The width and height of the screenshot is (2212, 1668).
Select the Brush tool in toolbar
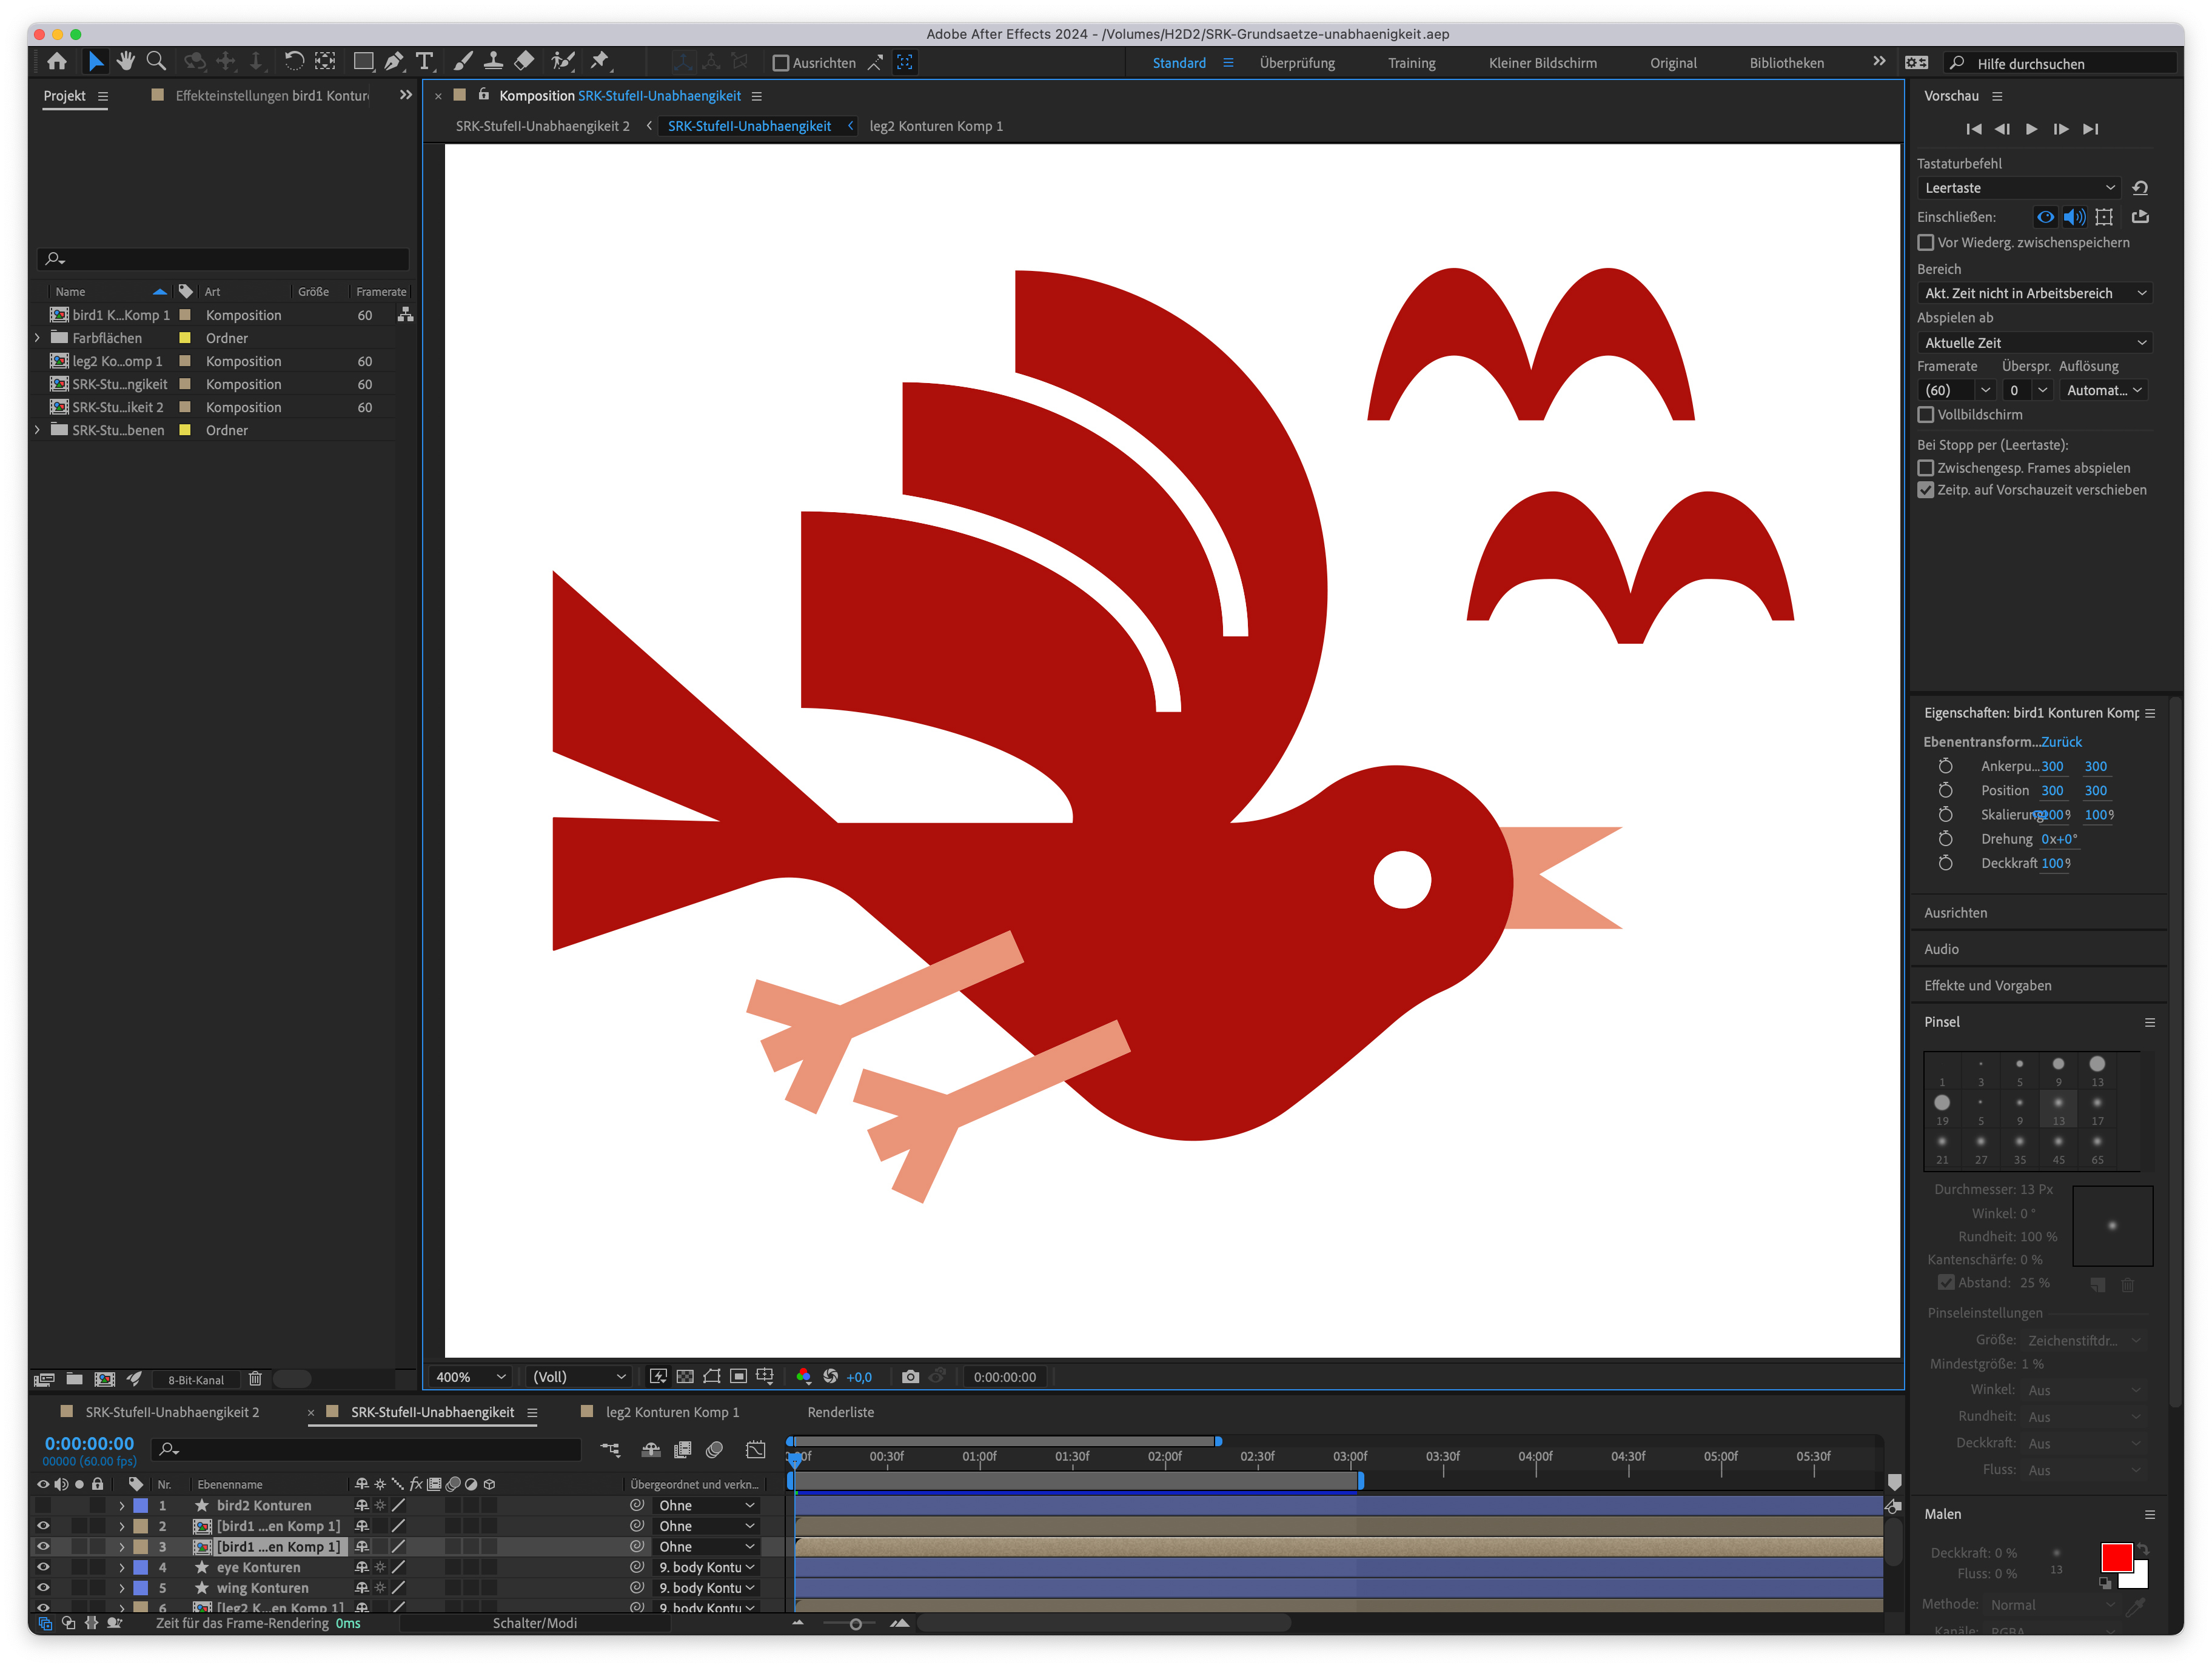tap(463, 62)
